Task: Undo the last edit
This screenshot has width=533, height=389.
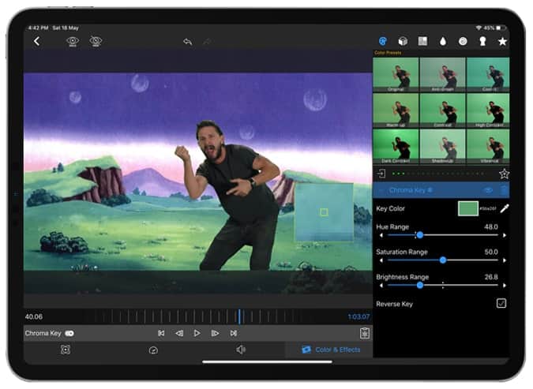Action: [x=188, y=42]
